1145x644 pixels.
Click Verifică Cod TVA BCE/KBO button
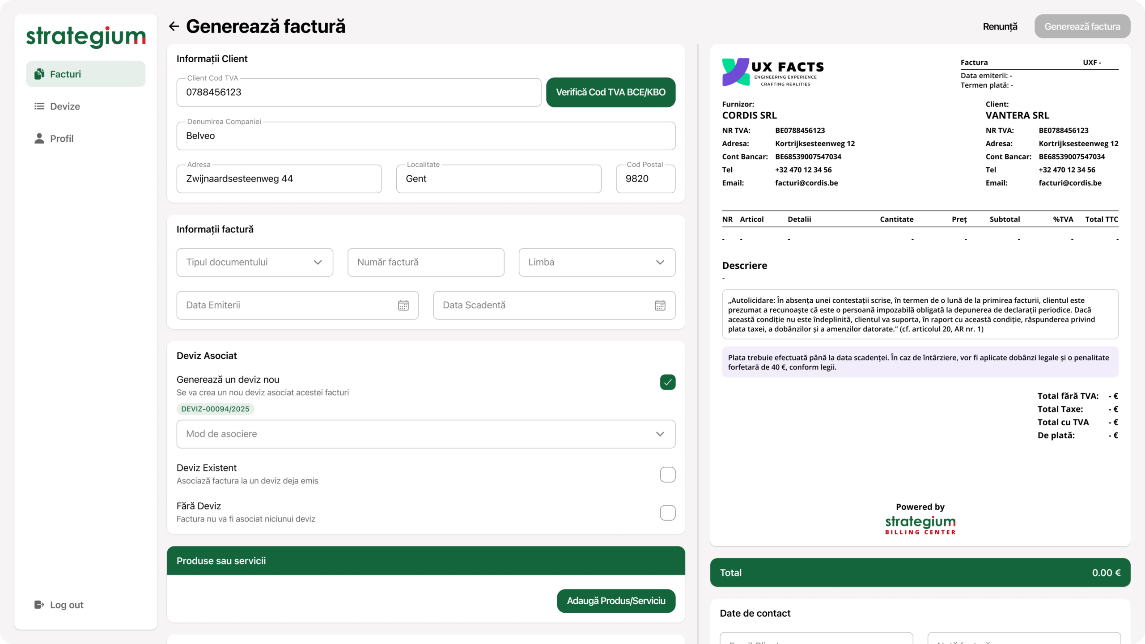point(611,93)
